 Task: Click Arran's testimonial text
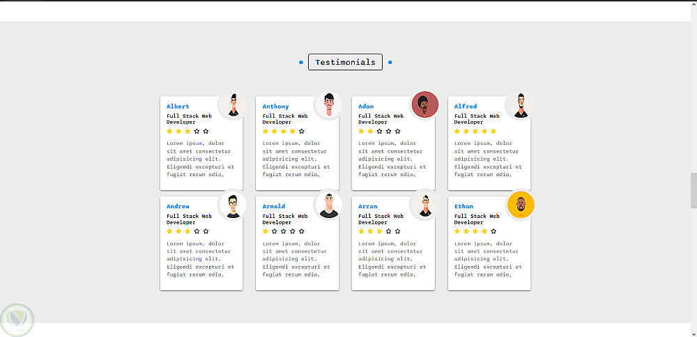tap(392, 258)
